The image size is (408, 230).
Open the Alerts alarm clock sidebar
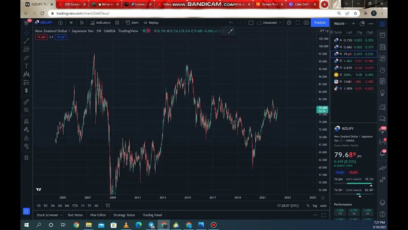[382, 35]
